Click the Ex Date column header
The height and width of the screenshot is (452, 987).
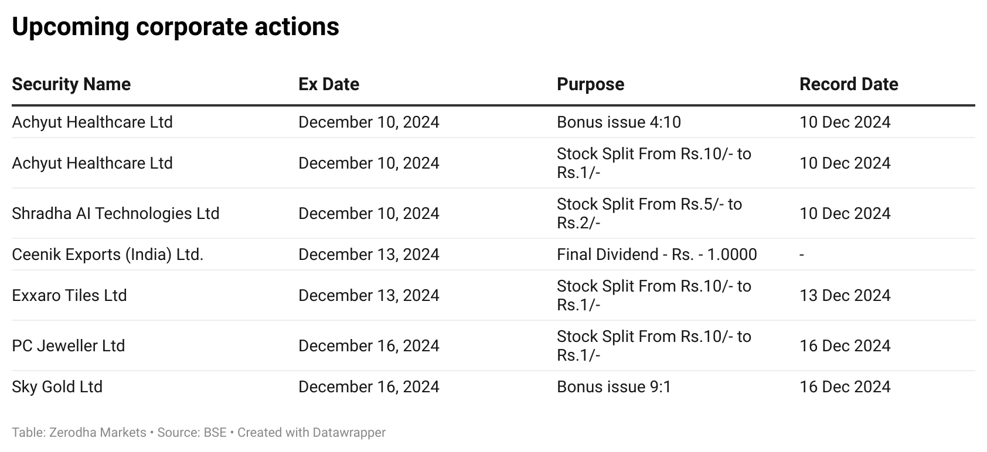coord(329,84)
